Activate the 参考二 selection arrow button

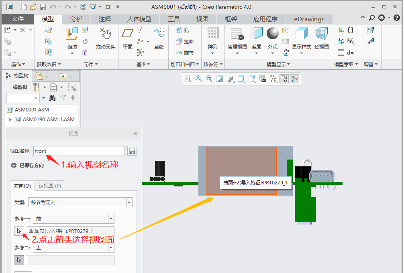(x=19, y=260)
